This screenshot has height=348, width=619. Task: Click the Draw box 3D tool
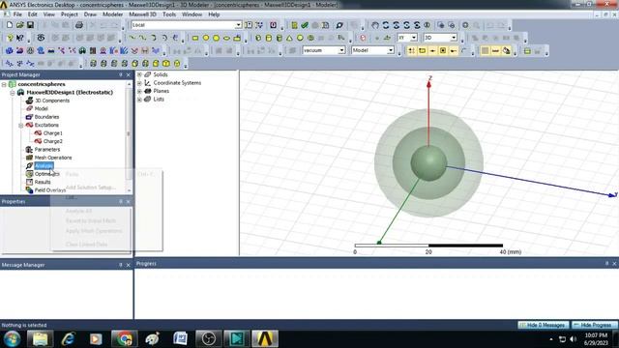[x=258, y=38]
